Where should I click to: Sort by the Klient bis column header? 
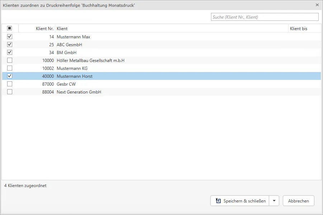click(x=299, y=29)
